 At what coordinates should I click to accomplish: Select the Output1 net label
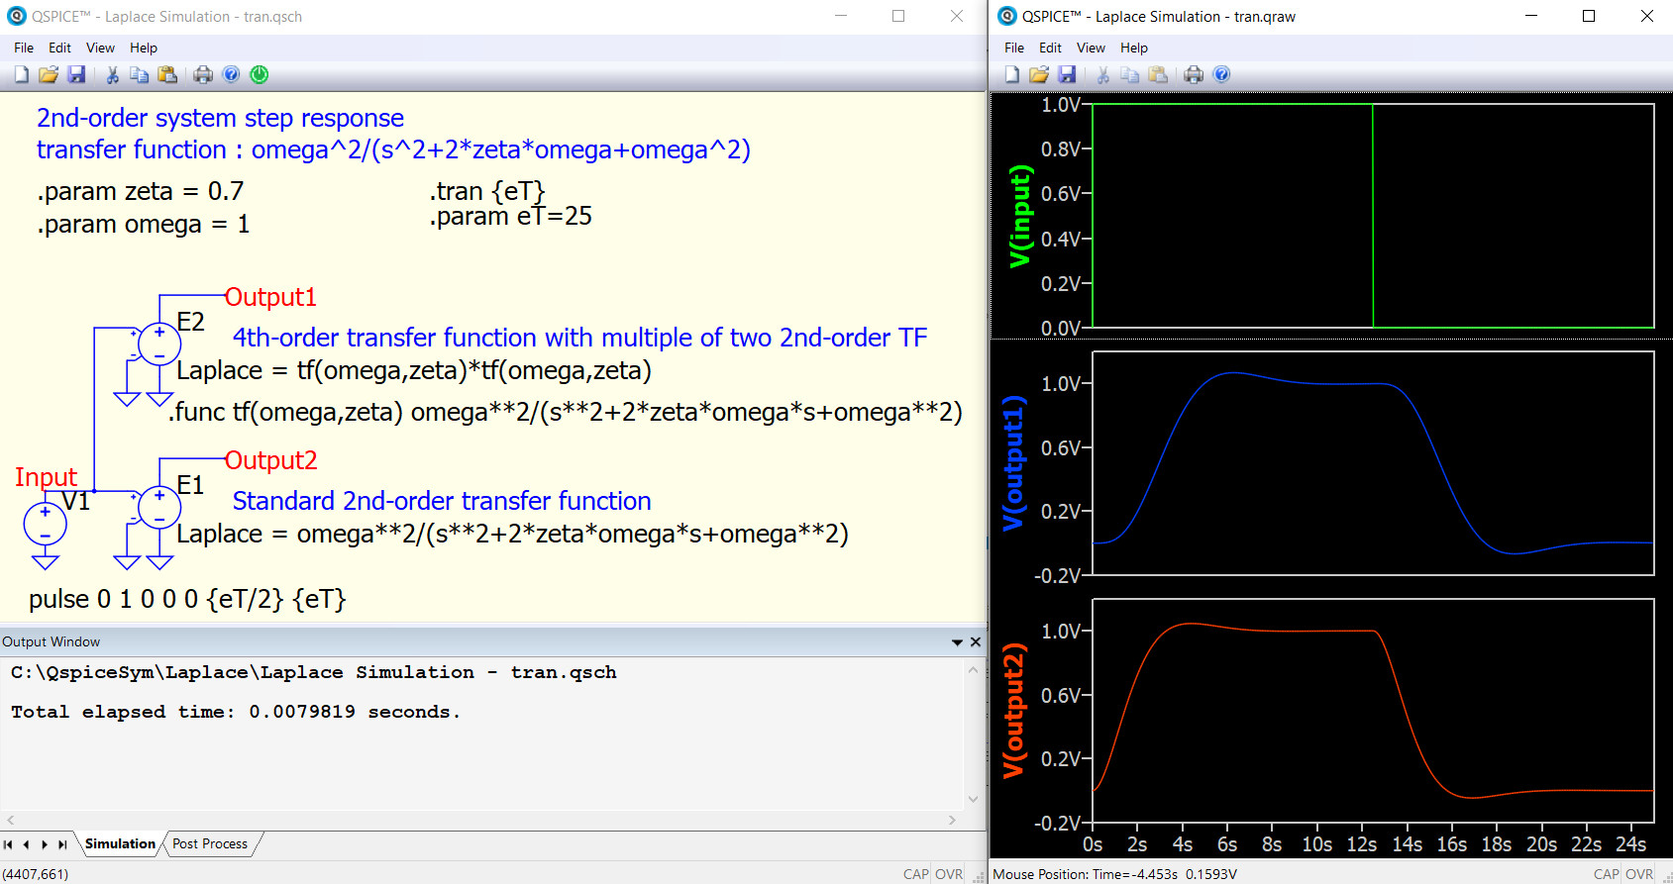tap(270, 297)
